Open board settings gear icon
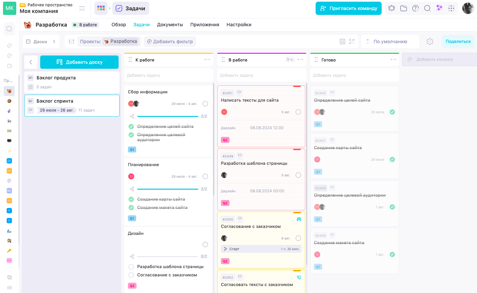Screen dimensions: 477x293 (x=430, y=42)
